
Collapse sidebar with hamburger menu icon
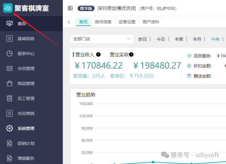70,8
